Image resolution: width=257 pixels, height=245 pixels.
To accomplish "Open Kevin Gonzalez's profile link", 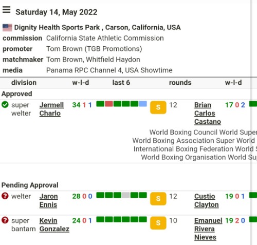I will [54, 224].
